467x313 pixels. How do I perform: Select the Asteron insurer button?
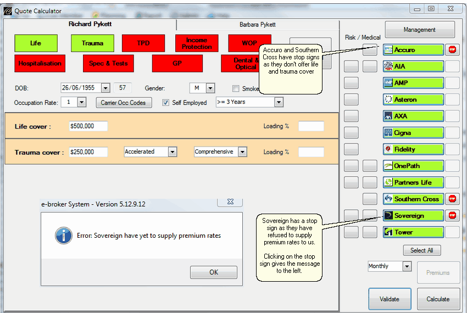click(x=413, y=99)
